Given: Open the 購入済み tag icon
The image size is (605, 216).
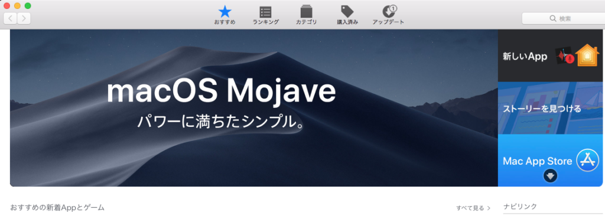Looking at the screenshot, I should [x=347, y=11].
